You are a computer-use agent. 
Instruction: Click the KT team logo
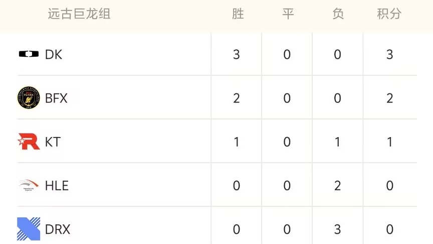(29, 142)
